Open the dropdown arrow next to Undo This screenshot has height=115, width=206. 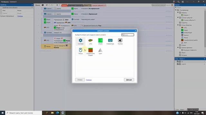(x=49, y=5)
